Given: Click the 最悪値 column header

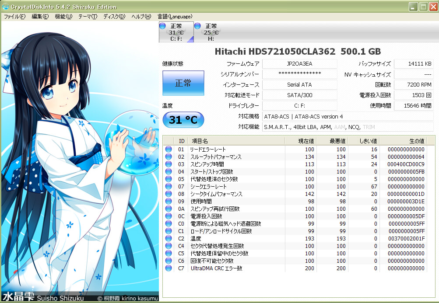Looking at the screenshot, I should (332, 141).
